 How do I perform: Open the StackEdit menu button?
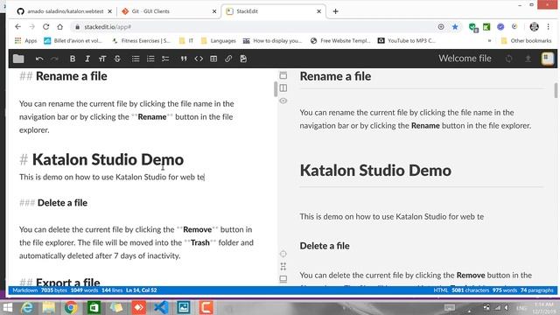(547, 59)
